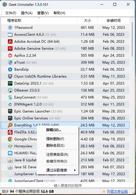Click the aTrust icon
The height and width of the screenshot is (195, 136).
tap(10, 62)
